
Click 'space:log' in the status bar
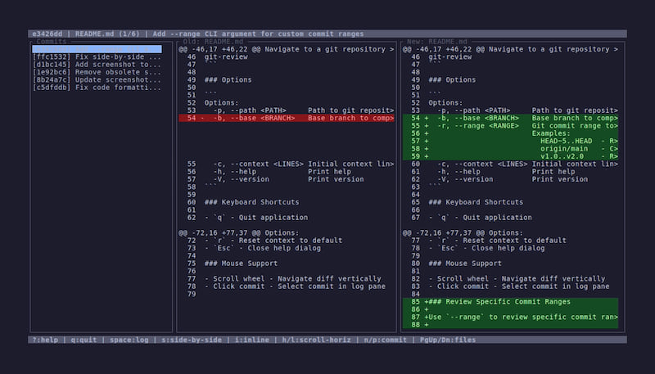(x=129, y=340)
